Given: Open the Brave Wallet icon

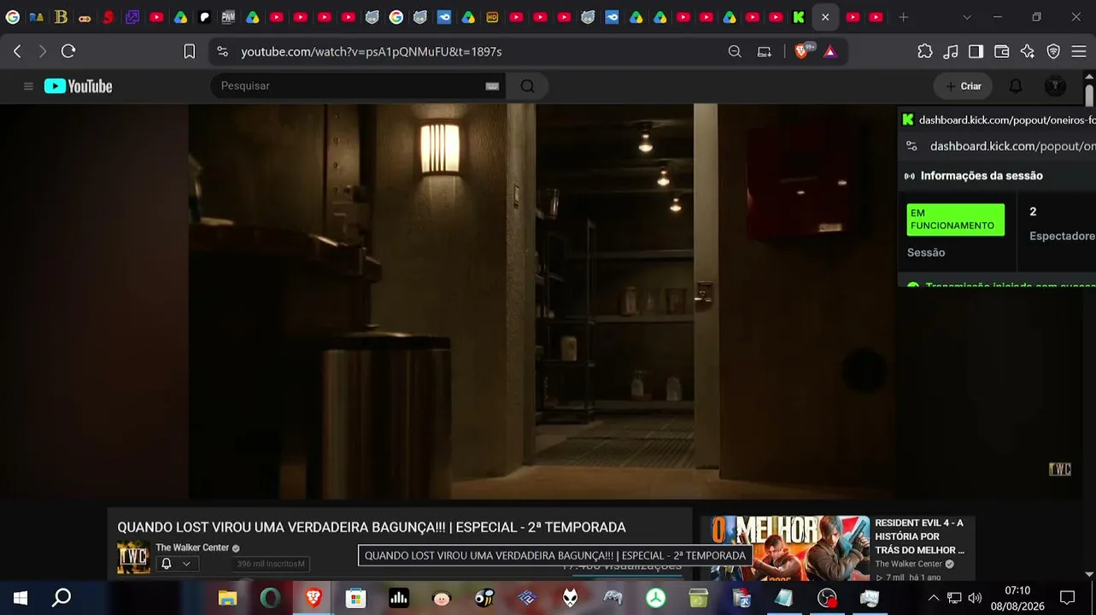Looking at the screenshot, I should pyautogui.click(x=1002, y=51).
